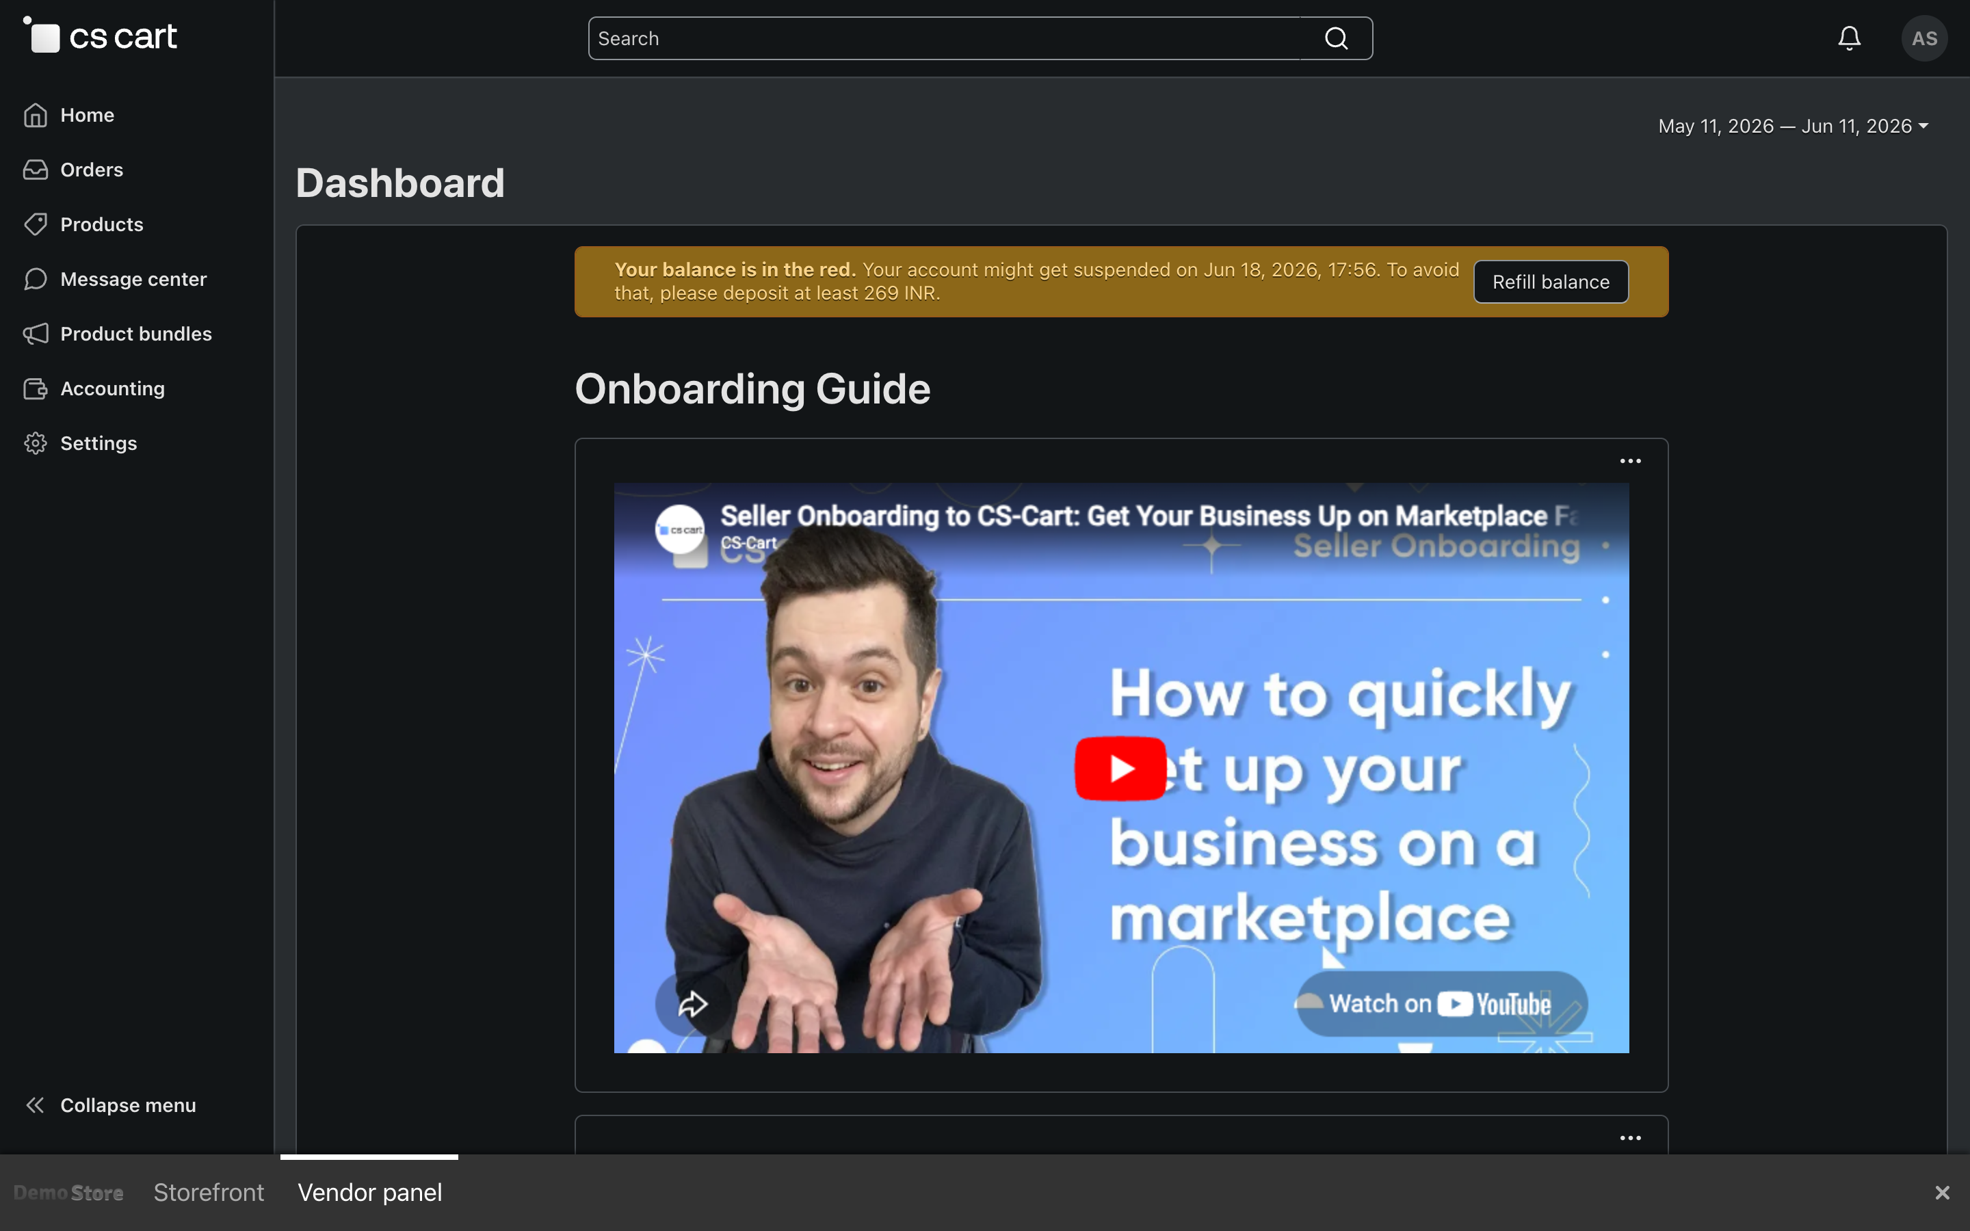The height and width of the screenshot is (1231, 1970).
Task: Click the Onboarding Guide heading
Action: (x=752, y=388)
